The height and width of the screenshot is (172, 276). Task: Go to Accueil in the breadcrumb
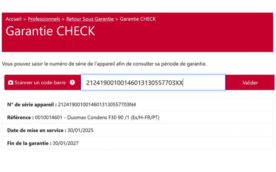13,19
